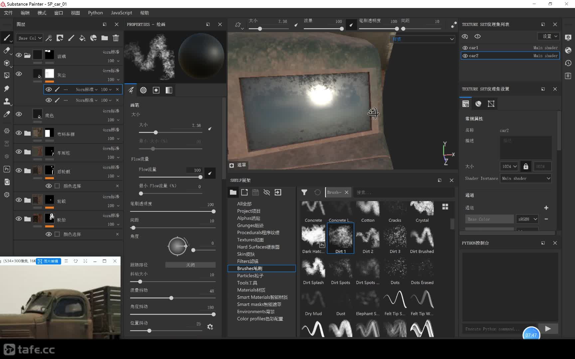Screen dimensions: 575x359
Task: Open the Material tab in brush properties
Action: (x=169, y=90)
